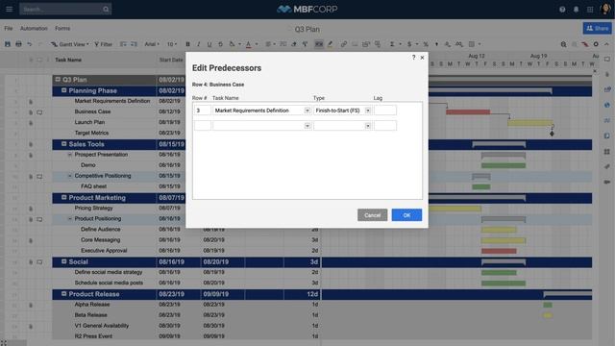Click the Lag field for row 3
615x346 pixels.
385,111
